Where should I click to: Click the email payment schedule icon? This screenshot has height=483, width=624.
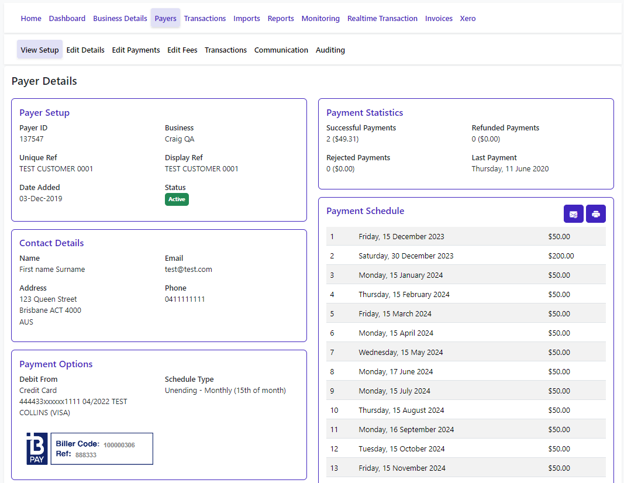pyautogui.click(x=573, y=214)
